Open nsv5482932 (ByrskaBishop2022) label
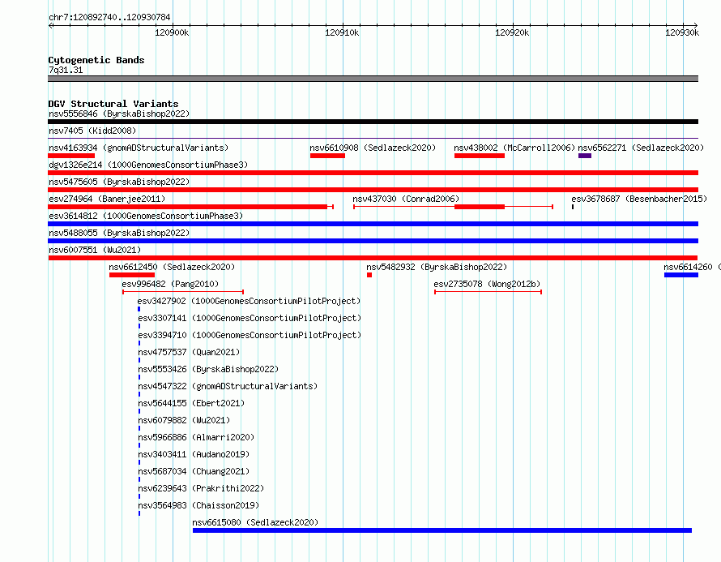The width and height of the screenshot is (721, 562). 437,267
